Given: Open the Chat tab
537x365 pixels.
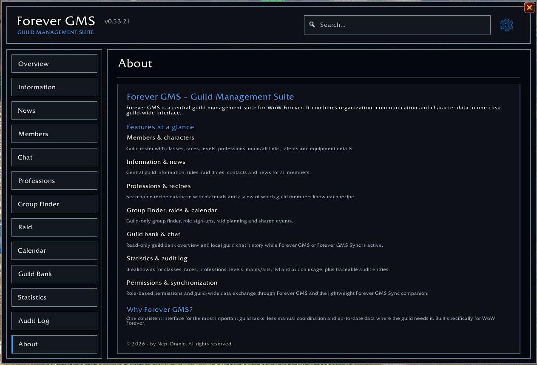Looking at the screenshot, I should point(54,157).
